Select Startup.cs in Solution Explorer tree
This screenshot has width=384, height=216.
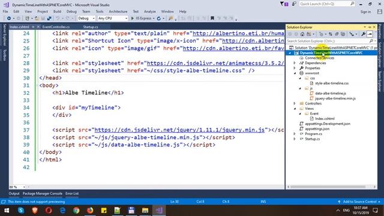pyautogui.click(x=312, y=139)
